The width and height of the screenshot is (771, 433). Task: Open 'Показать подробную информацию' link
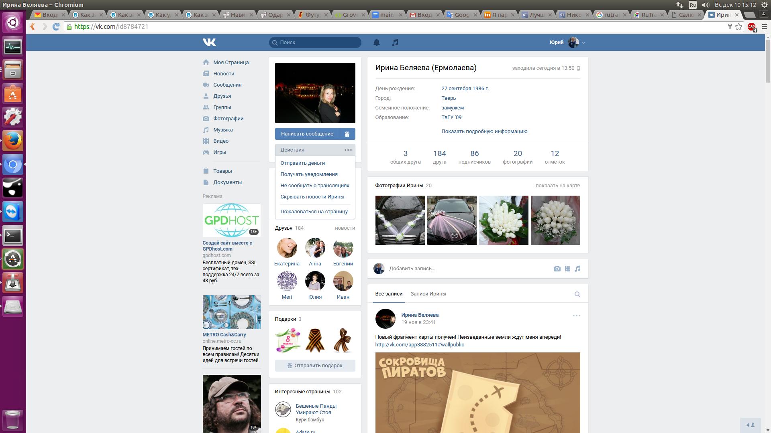484,132
